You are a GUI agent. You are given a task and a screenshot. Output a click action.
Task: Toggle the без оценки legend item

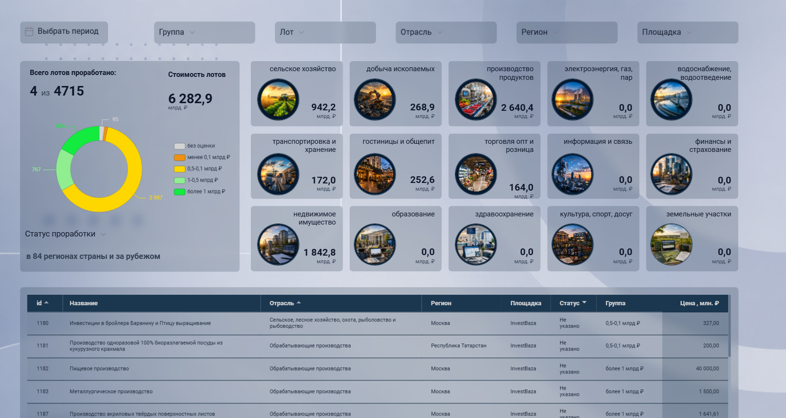point(195,146)
